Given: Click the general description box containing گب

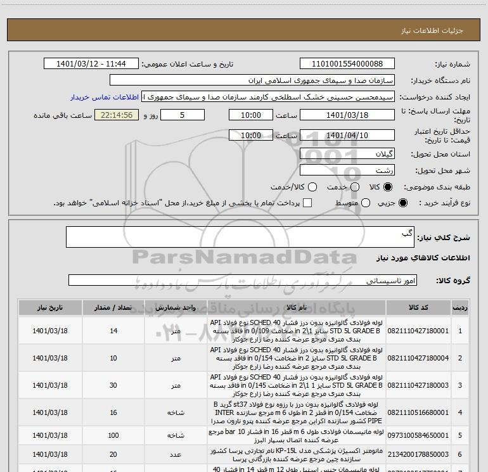Looking at the screenshot, I should 240,237.
